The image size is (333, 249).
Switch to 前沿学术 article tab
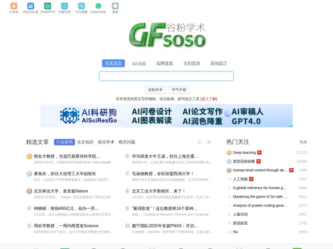tap(106, 142)
